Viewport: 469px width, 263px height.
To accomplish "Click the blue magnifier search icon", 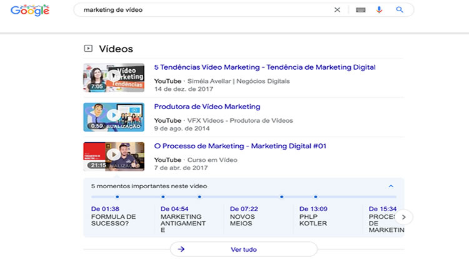I will (400, 10).
